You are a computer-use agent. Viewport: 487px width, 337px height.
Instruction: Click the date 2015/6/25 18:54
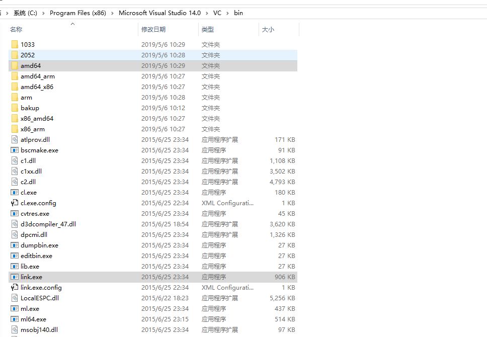[165, 224]
